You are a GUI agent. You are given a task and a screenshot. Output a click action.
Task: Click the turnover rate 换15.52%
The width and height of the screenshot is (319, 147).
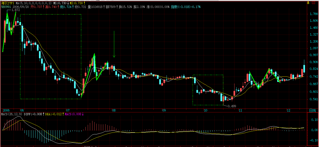click(x=125, y=7)
